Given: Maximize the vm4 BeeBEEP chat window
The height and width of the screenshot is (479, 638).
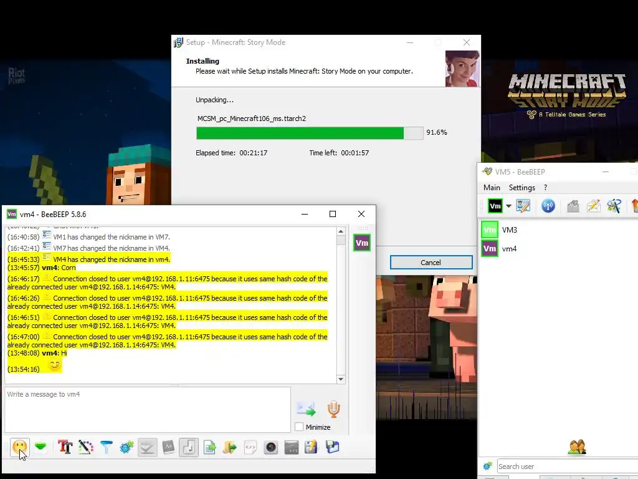Looking at the screenshot, I should click(x=333, y=215).
